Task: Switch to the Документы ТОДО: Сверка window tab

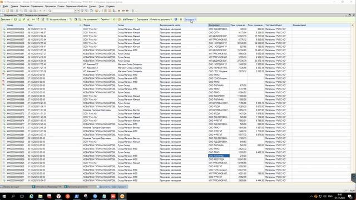Action: tap(112, 187)
